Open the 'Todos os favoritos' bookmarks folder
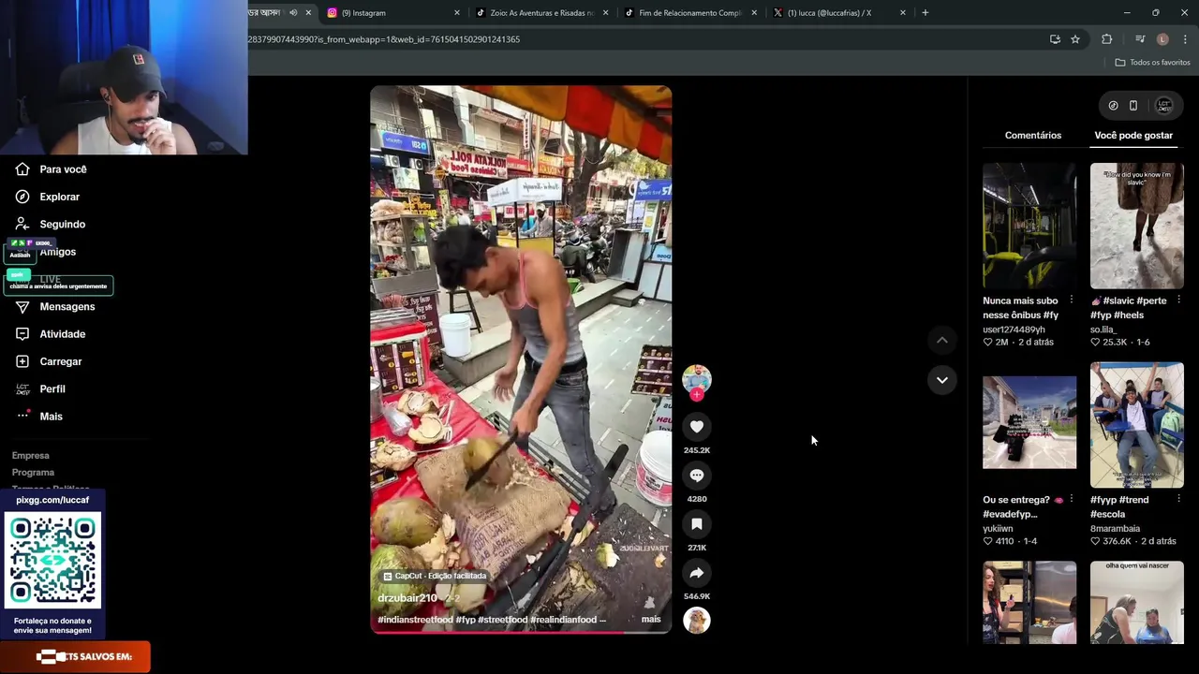The height and width of the screenshot is (674, 1199). click(x=1152, y=63)
